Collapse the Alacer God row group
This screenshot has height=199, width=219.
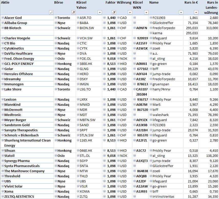3,18
